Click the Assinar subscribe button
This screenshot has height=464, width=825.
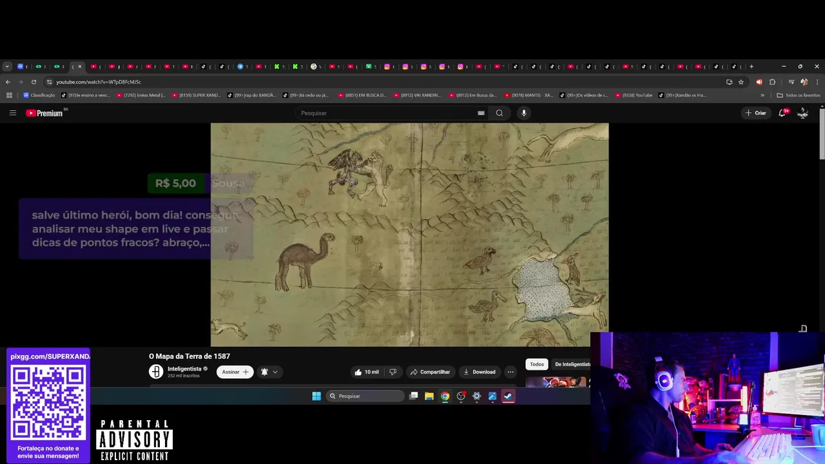[235, 372]
